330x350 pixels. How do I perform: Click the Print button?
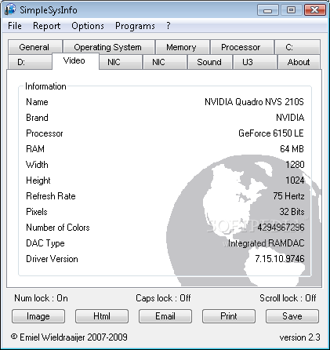click(x=229, y=316)
